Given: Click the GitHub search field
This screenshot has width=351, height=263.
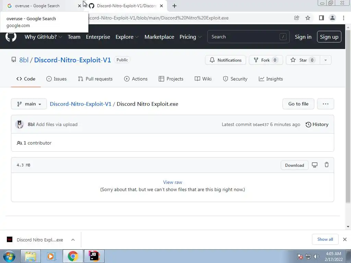Looking at the screenshot, I should click(x=249, y=37).
